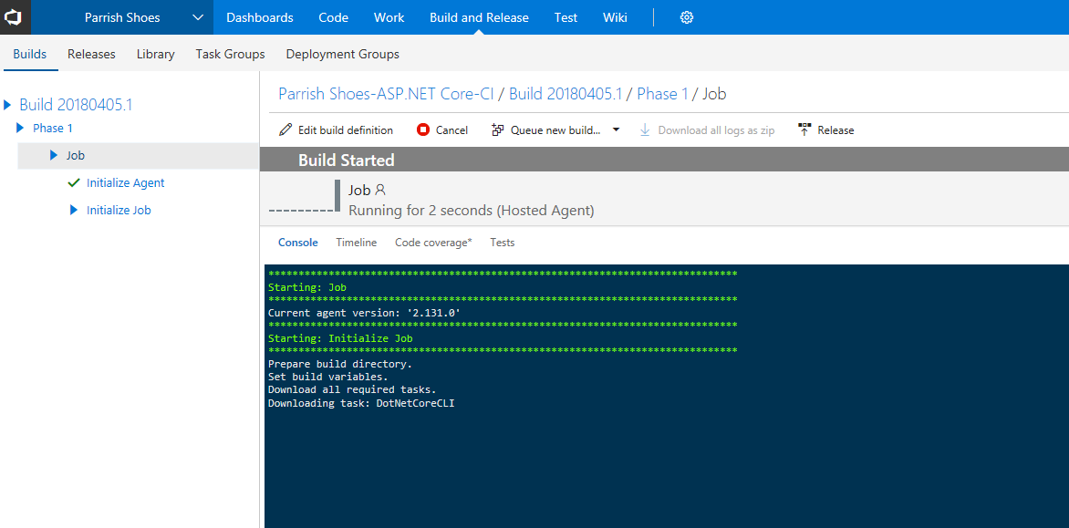Click Parrish Shoes-ASP.NET Core-CI breadcrumb link
The height and width of the screenshot is (528, 1069).
386,94
